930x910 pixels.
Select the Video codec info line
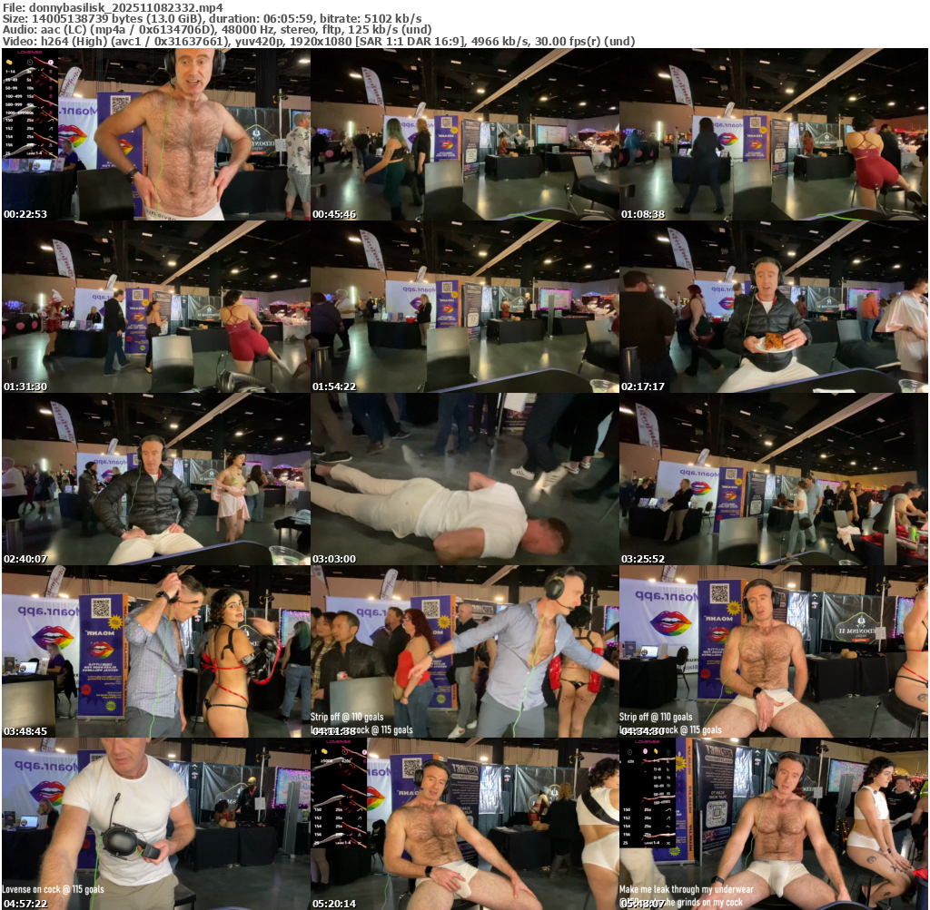(318, 41)
